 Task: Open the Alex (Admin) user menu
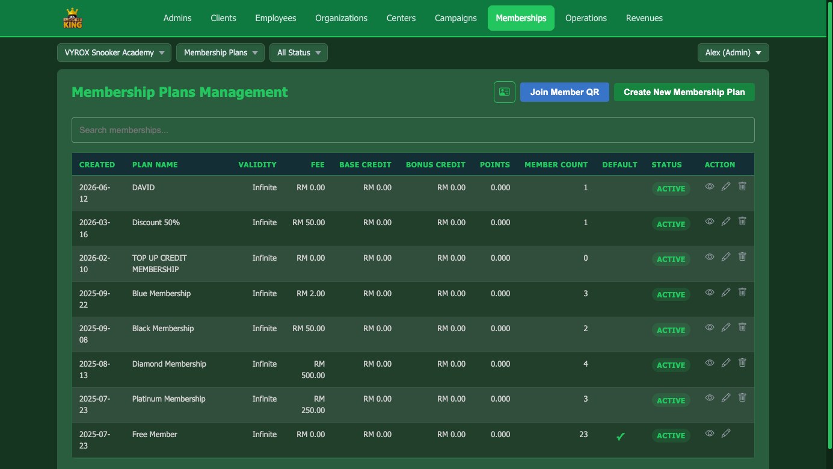(733, 53)
